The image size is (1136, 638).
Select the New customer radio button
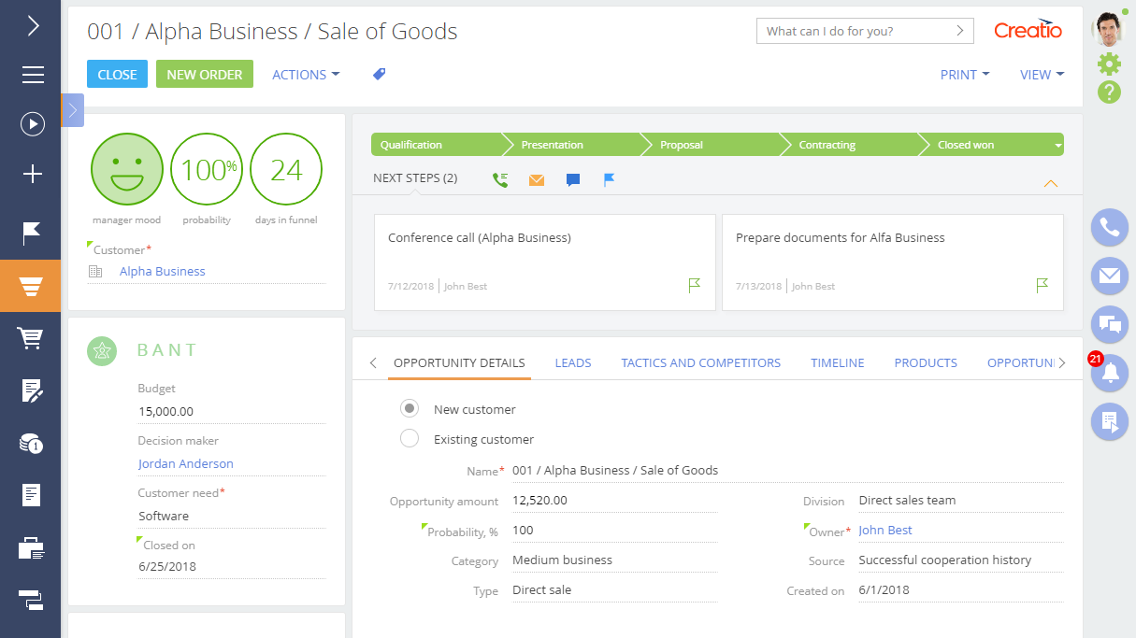(409, 409)
